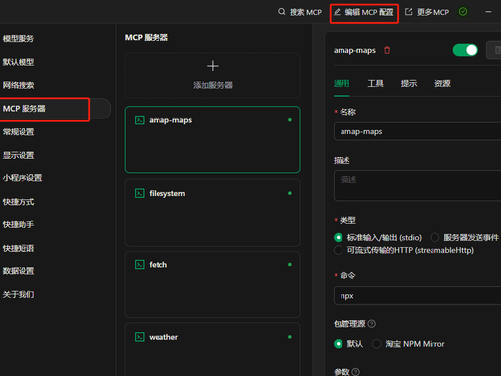Click the 添加服务器 card
Viewport: 501px width, 376px height.
213,75
